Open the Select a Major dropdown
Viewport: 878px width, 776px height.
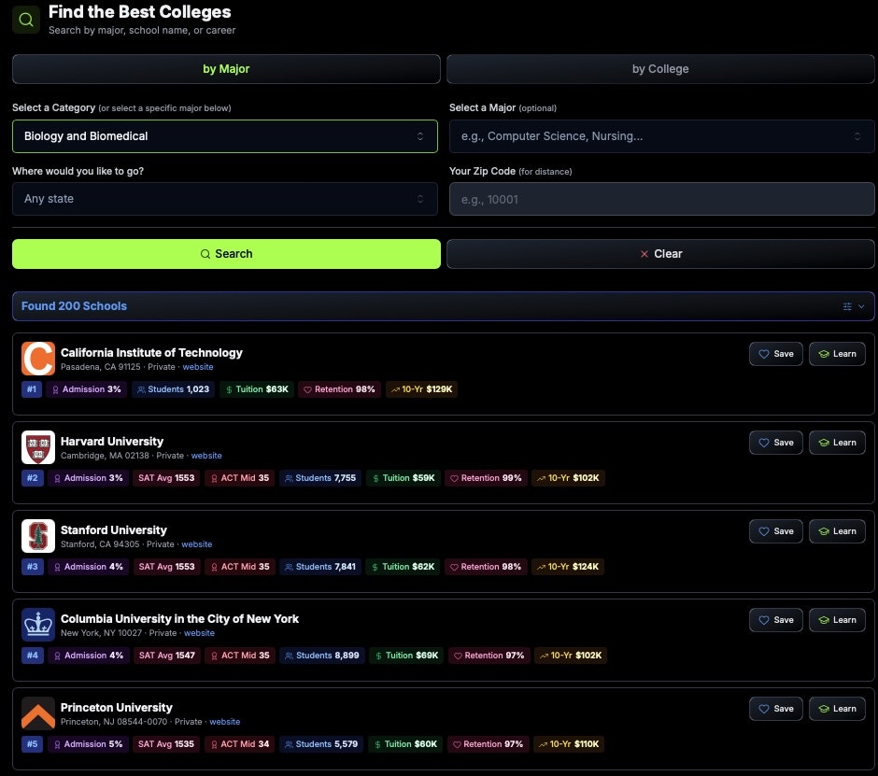[661, 136]
